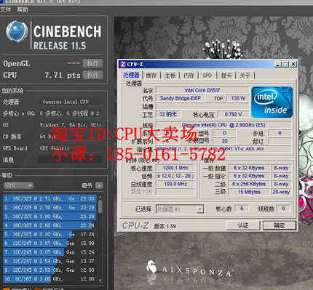
Task: Switch to the 处理器 tab in CPU-Z
Action: click(131, 76)
